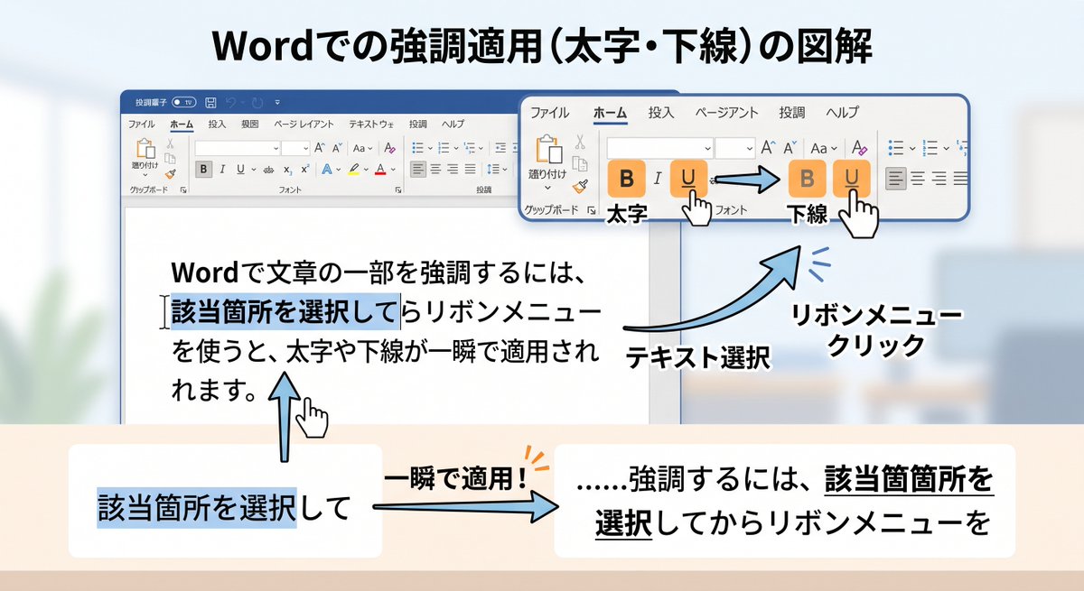Click the font name box in the enlarged callout
The width and height of the screenshot is (1084, 591).
[x=659, y=148]
